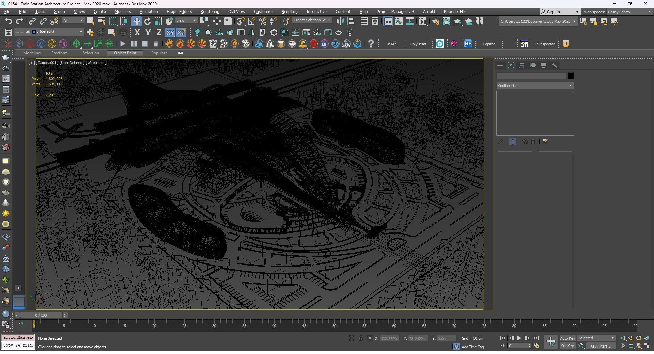This screenshot has width=654, height=354.
Task: Open the Hierarchy command panel tab
Action: 522,65
